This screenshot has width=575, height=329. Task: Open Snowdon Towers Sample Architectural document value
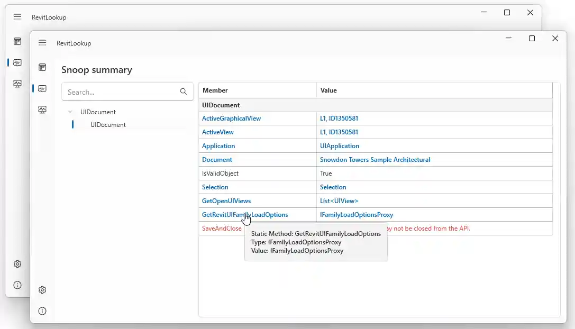(x=375, y=160)
